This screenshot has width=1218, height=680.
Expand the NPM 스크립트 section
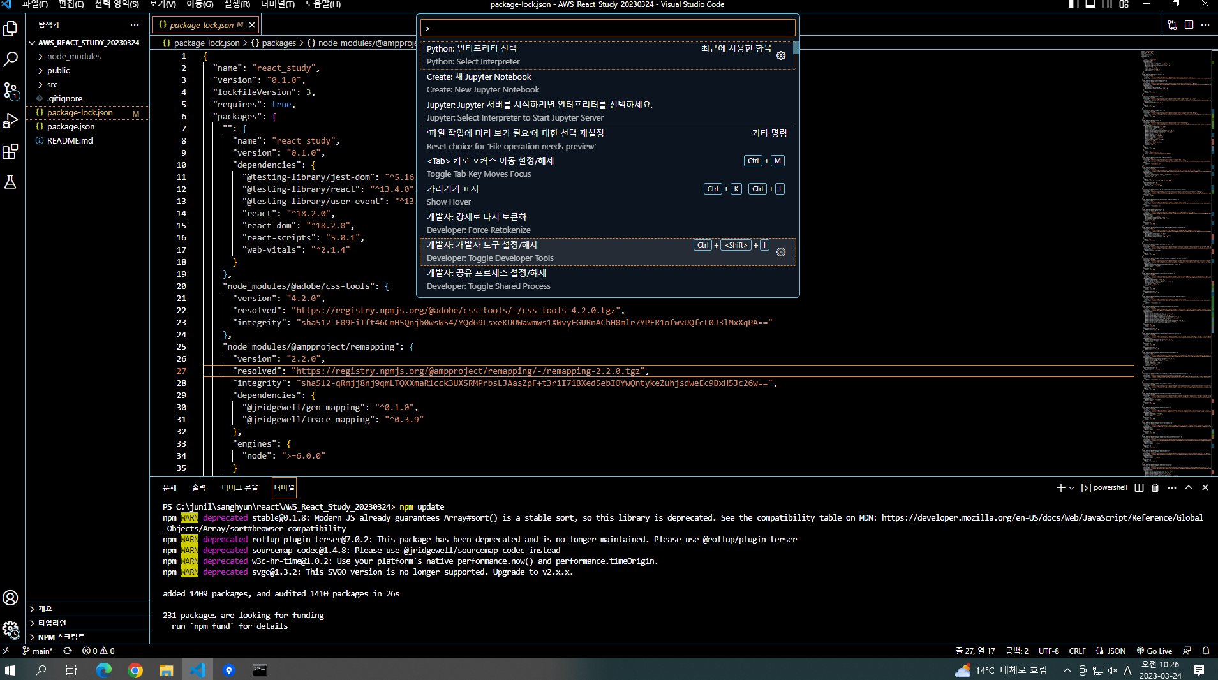click(87, 637)
